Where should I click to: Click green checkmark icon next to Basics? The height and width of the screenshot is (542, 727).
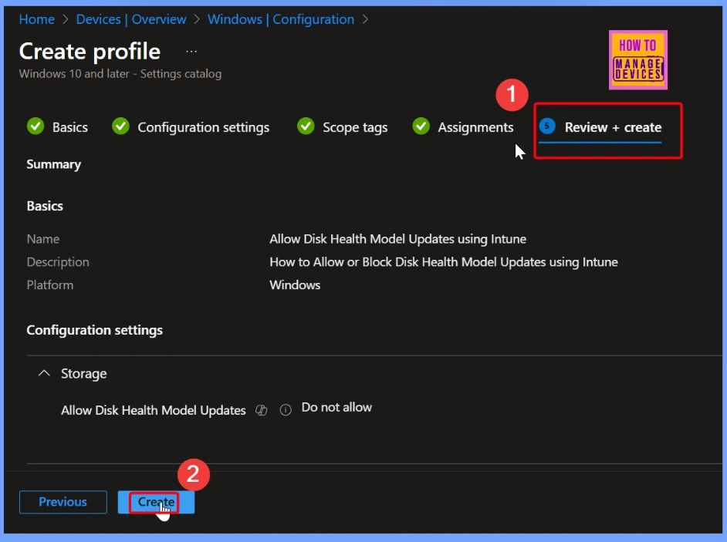36,126
